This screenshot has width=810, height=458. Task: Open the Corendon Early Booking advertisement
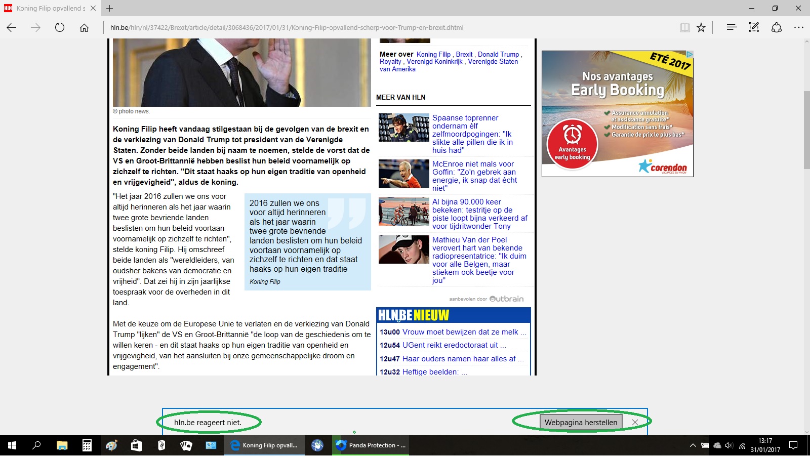(618, 114)
